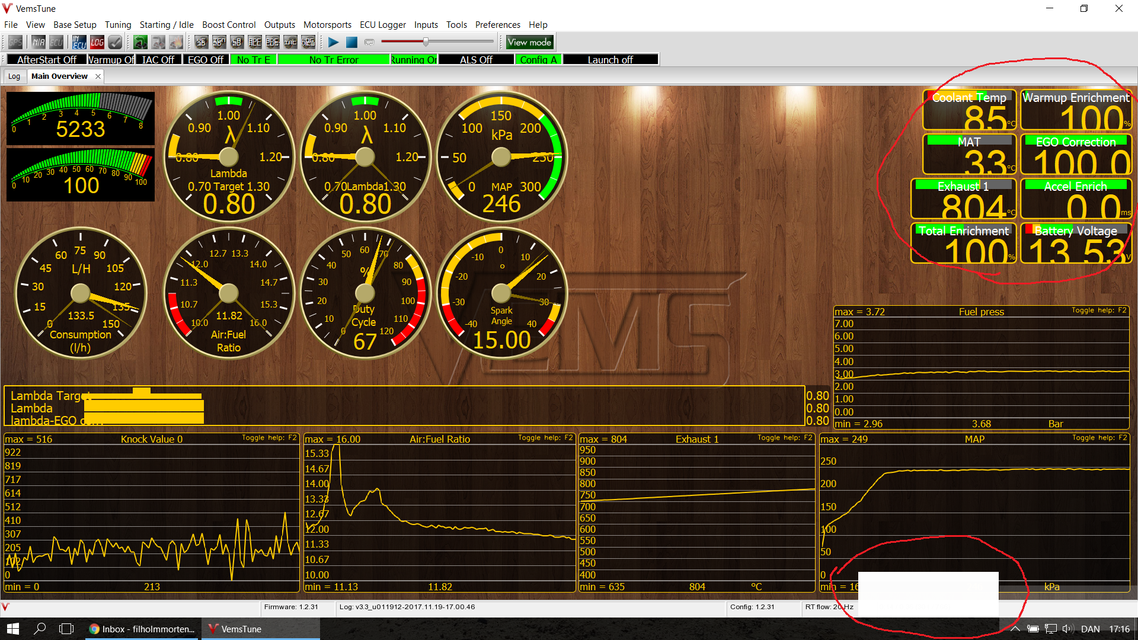The image size is (1138, 640).
Task: Open the View menu
Action: point(36,25)
